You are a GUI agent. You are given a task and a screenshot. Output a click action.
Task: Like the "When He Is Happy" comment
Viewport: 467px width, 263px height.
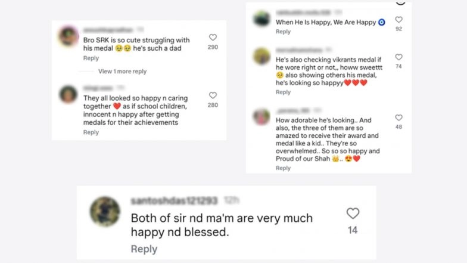click(398, 20)
